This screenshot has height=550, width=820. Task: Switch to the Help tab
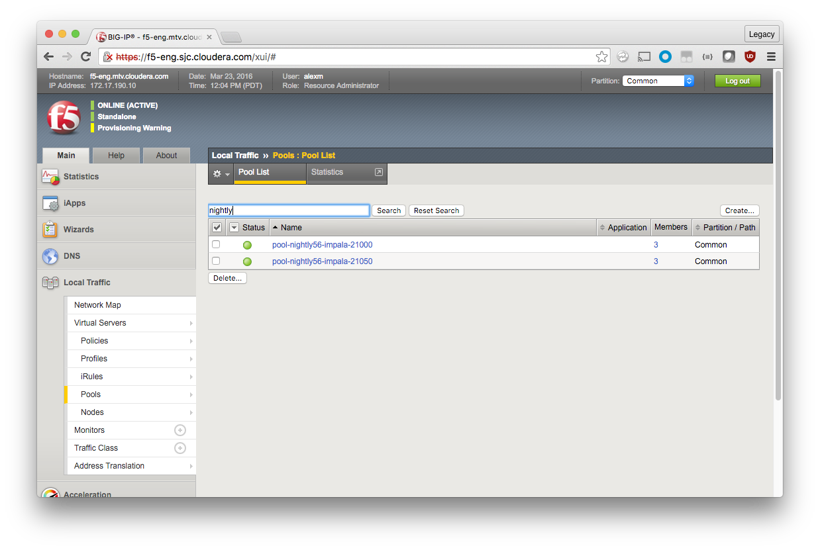point(116,156)
